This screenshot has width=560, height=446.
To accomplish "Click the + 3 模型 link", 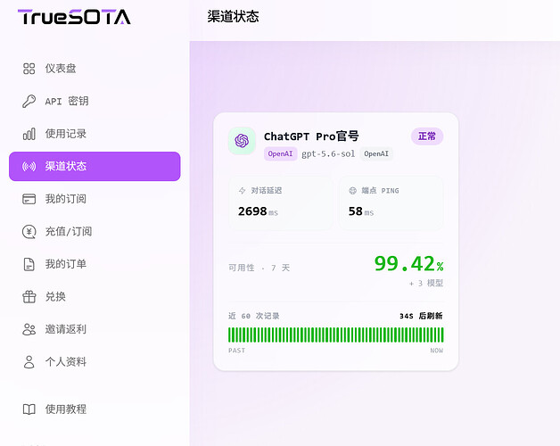I will click(x=426, y=284).
